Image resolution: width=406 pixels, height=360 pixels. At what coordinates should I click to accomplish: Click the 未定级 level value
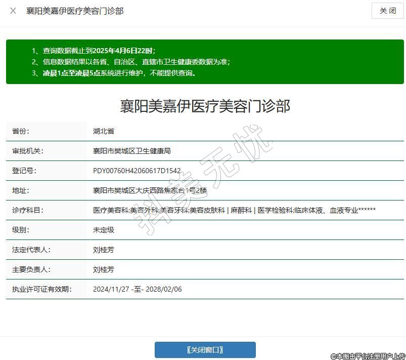[x=104, y=230]
